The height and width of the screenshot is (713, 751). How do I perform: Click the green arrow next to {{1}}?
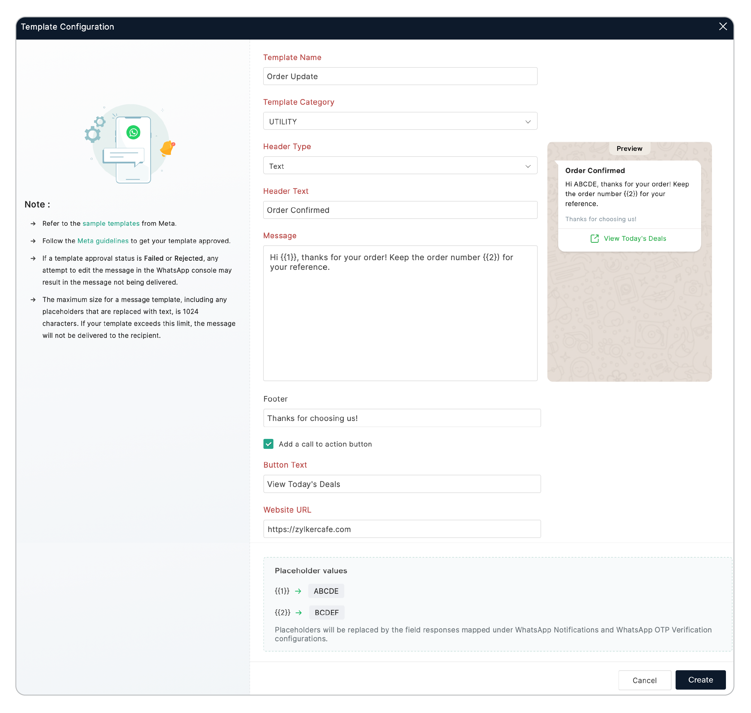[298, 591]
